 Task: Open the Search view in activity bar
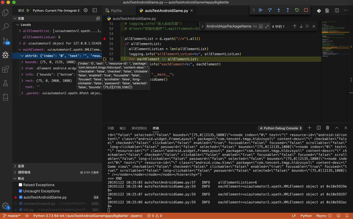tap(6, 27)
